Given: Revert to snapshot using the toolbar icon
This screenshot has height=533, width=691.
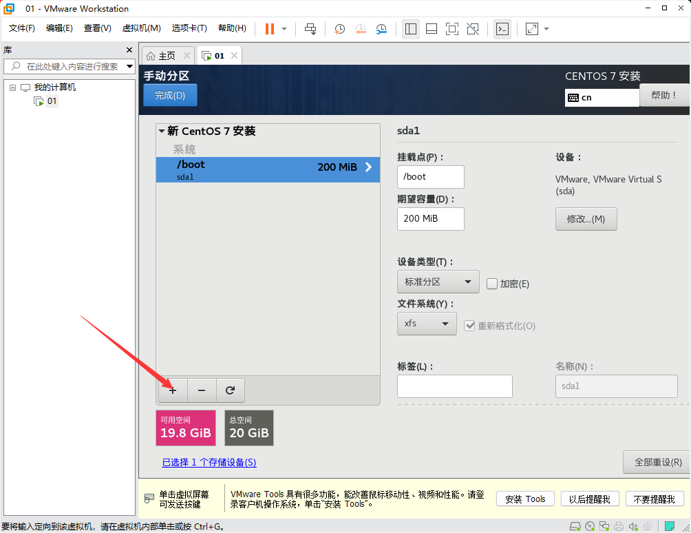Looking at the screenshot, I should (x=361, y=29).
